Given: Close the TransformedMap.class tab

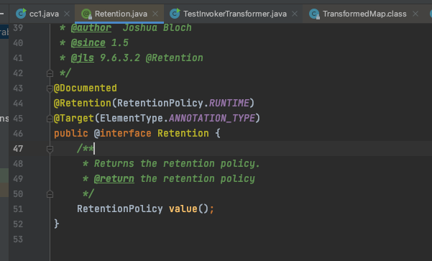Looking at the screenshot, I should (415, 14).
